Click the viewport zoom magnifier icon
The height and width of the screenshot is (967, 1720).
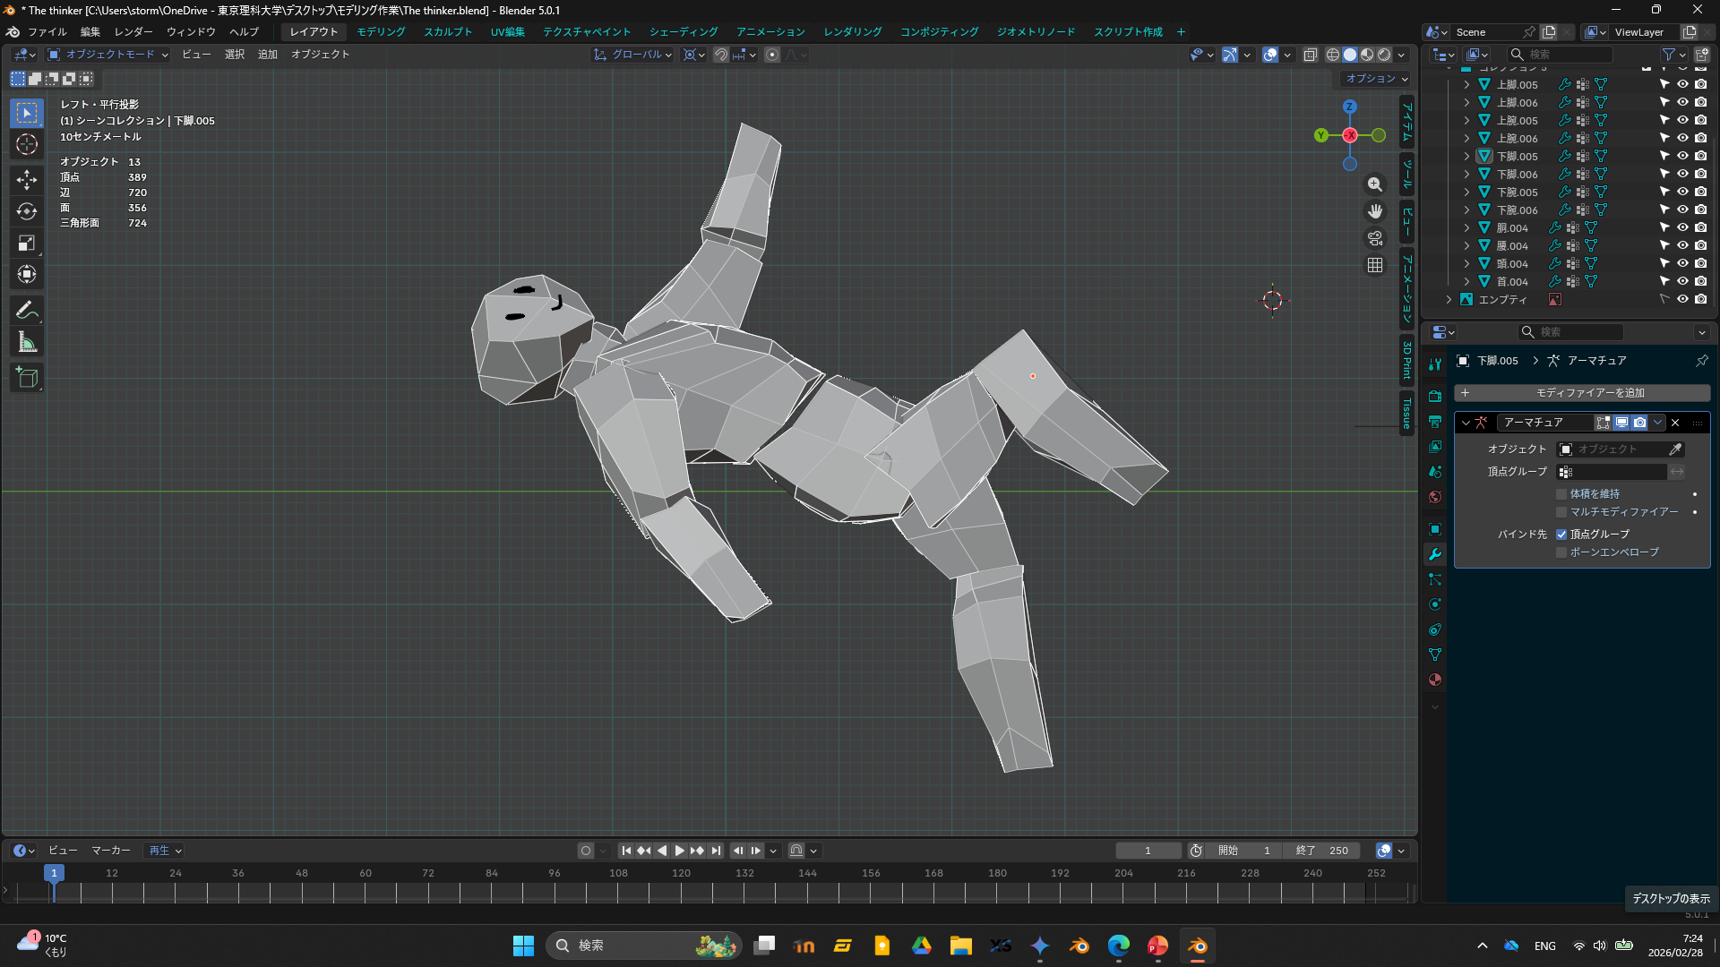coord(1375,184)
